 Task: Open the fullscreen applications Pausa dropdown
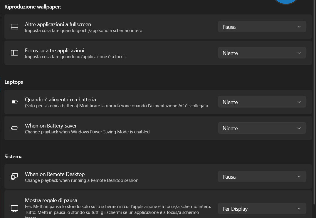262,27
